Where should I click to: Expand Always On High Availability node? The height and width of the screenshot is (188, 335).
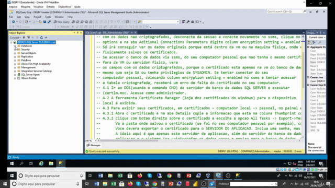(15, 64)
